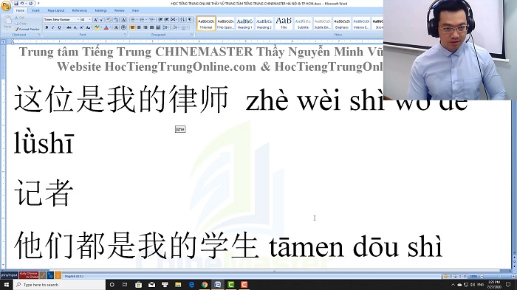Increase paragraph indent

[166, 19]
